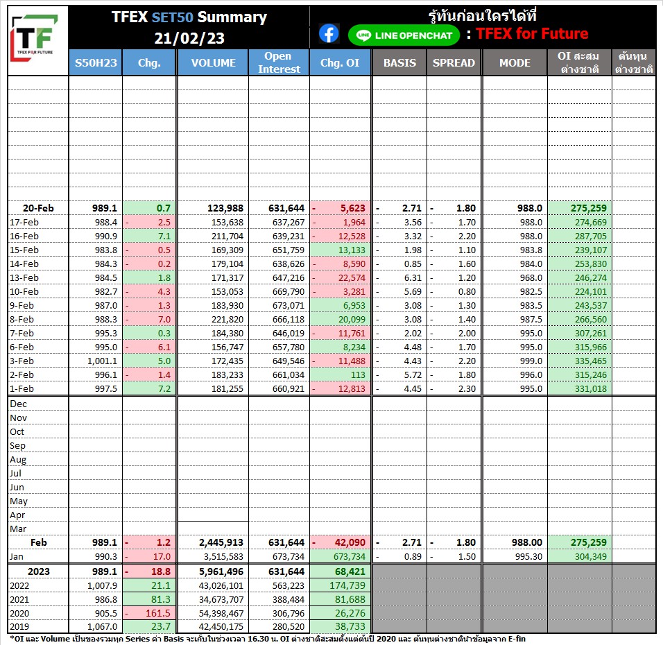Click Feb total volume 2,445,913
This screenshot has height=645, width=663.
point(221,542)
